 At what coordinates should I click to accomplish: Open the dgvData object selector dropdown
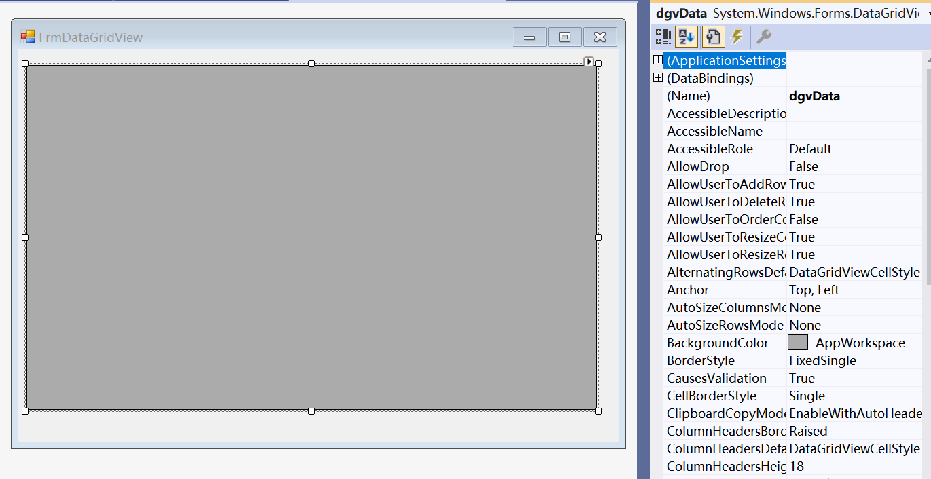point(927,14)
